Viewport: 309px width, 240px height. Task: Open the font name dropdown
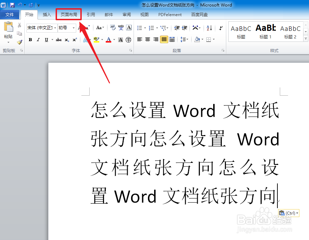[x=55, y=28]
